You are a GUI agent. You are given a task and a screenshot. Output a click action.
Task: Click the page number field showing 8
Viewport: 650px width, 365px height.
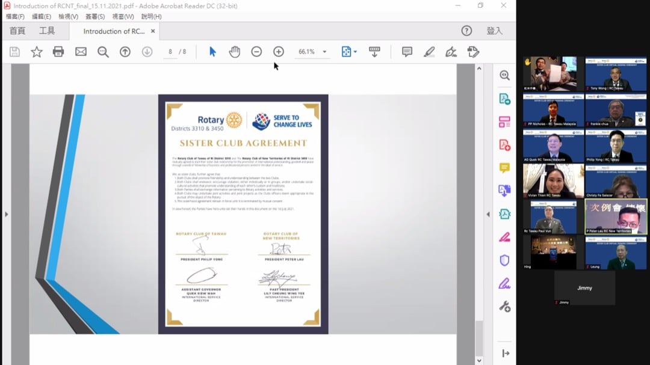point(170,52)
